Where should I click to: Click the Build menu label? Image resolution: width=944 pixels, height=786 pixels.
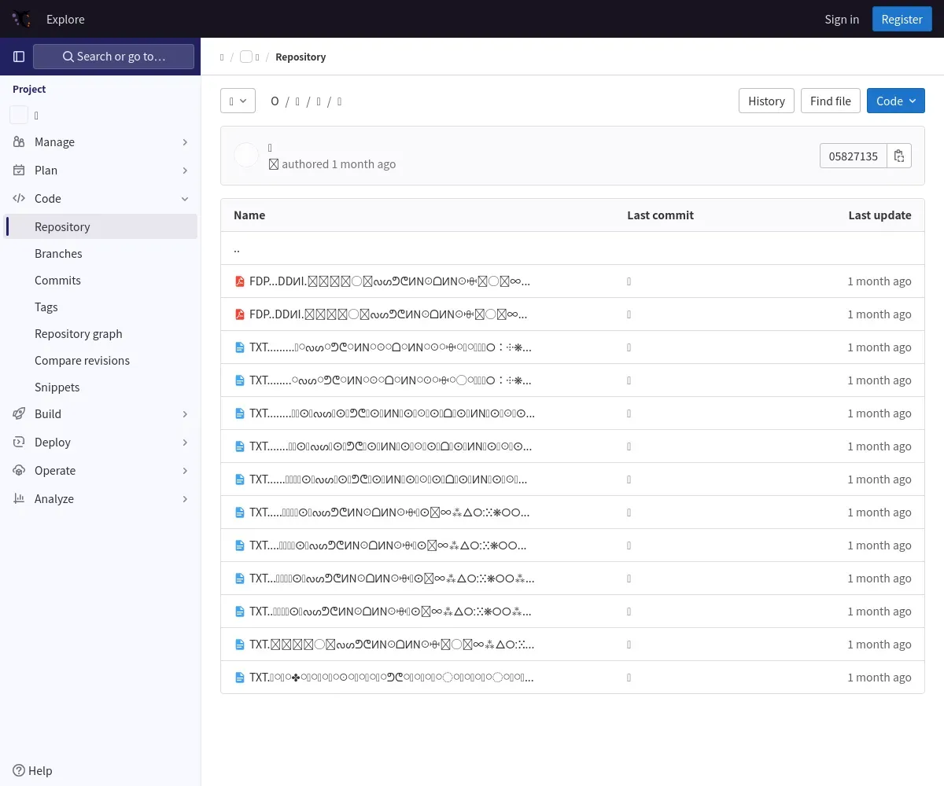coord(48,413)
